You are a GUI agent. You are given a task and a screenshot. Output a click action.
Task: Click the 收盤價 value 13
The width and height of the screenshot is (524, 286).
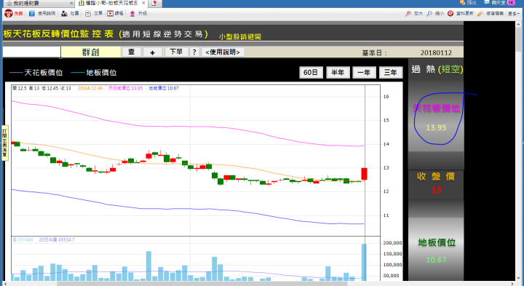coord(436,190)
